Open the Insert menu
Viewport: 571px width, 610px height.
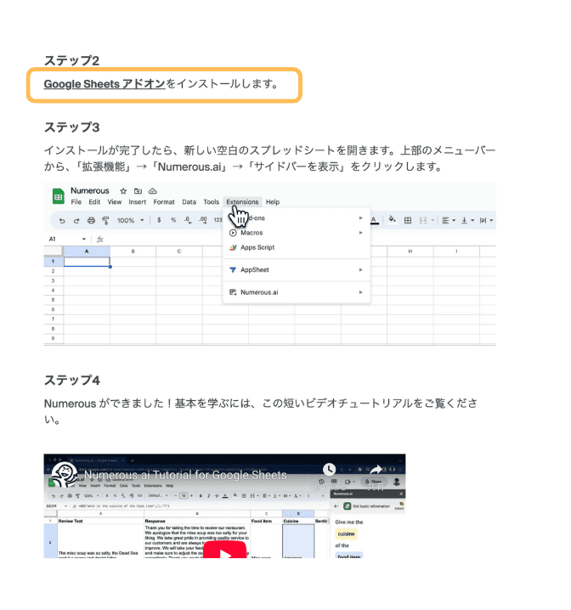138,202
